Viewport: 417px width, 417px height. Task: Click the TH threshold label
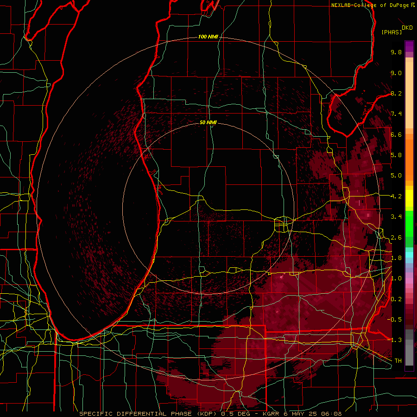click(x=398, y=361)
